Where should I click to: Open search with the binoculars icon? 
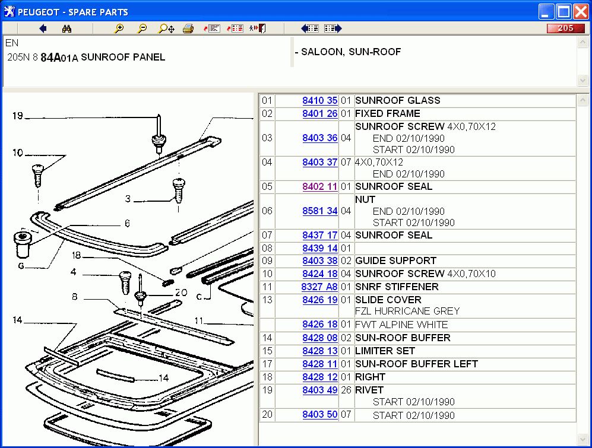click(x=67, y=28)
